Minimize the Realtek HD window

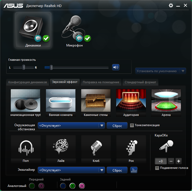coord(178,6)
